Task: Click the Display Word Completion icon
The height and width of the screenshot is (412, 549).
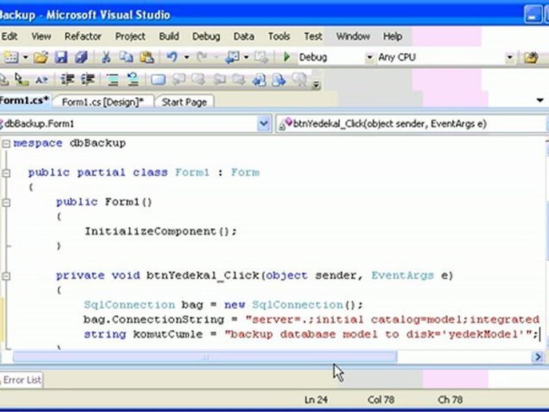Action: [42, 80]
